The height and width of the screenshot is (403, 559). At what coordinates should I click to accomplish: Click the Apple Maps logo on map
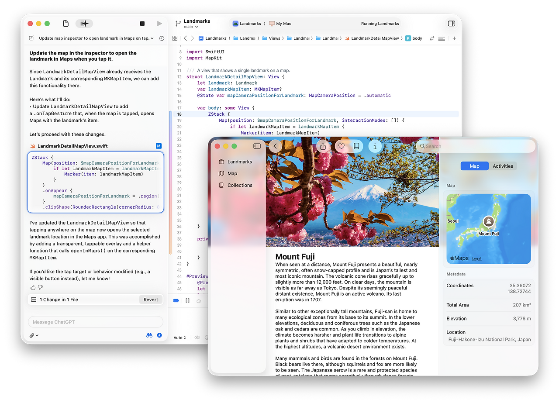tap(459, 258)
